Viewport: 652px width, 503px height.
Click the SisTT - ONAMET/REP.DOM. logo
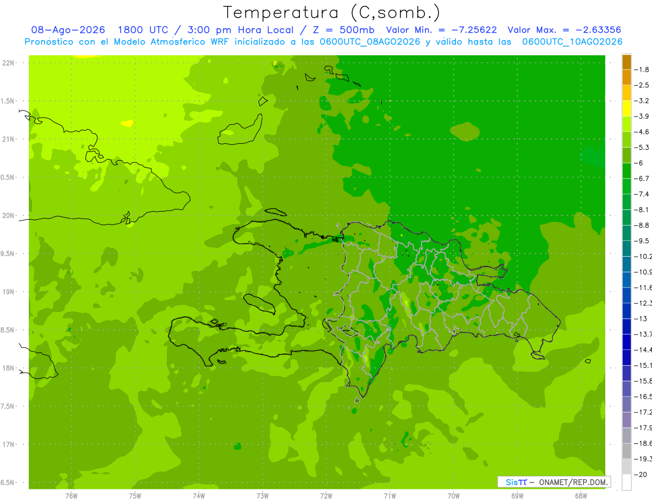tap(554, 482)
